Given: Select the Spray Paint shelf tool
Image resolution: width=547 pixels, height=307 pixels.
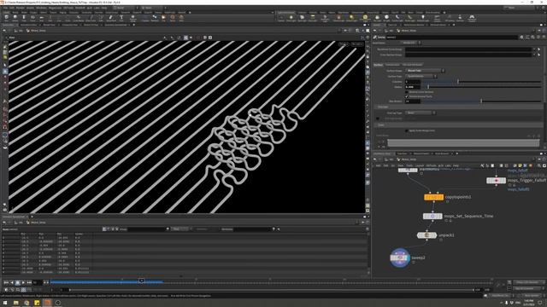Looking at the screenshot, I should [111, 18].
